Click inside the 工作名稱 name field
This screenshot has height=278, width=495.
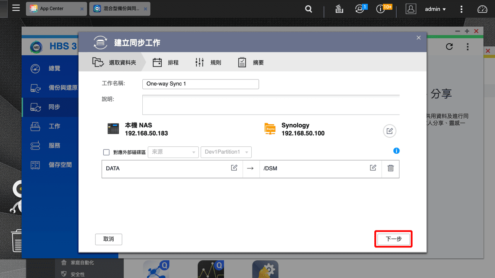click(x=200, y=84)
